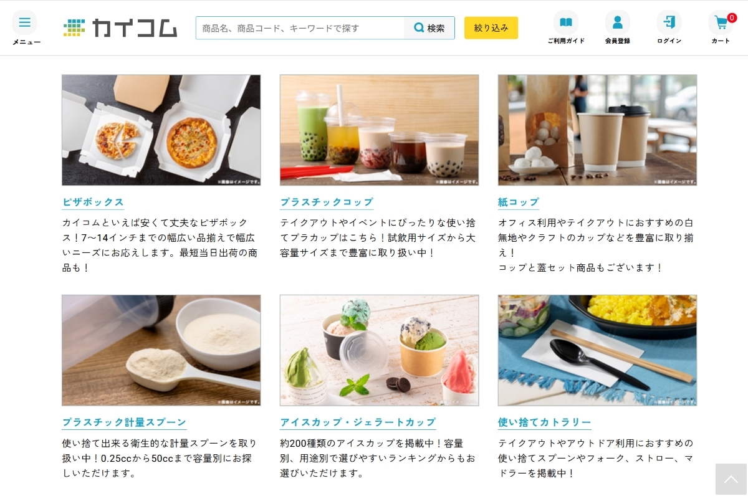Focus the product keyword search field
The image size is (748, 496).
300,28
